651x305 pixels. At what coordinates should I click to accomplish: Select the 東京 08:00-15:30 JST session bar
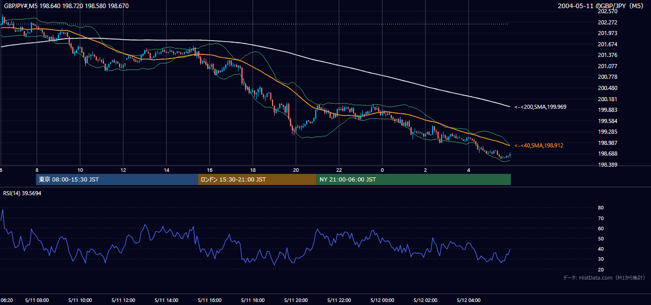[117, 179]
